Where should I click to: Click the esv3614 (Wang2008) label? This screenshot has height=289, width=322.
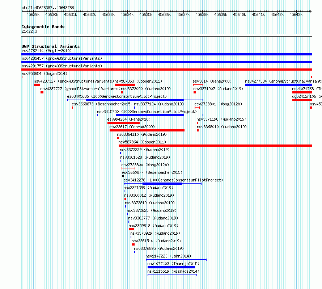coord(212,81)
